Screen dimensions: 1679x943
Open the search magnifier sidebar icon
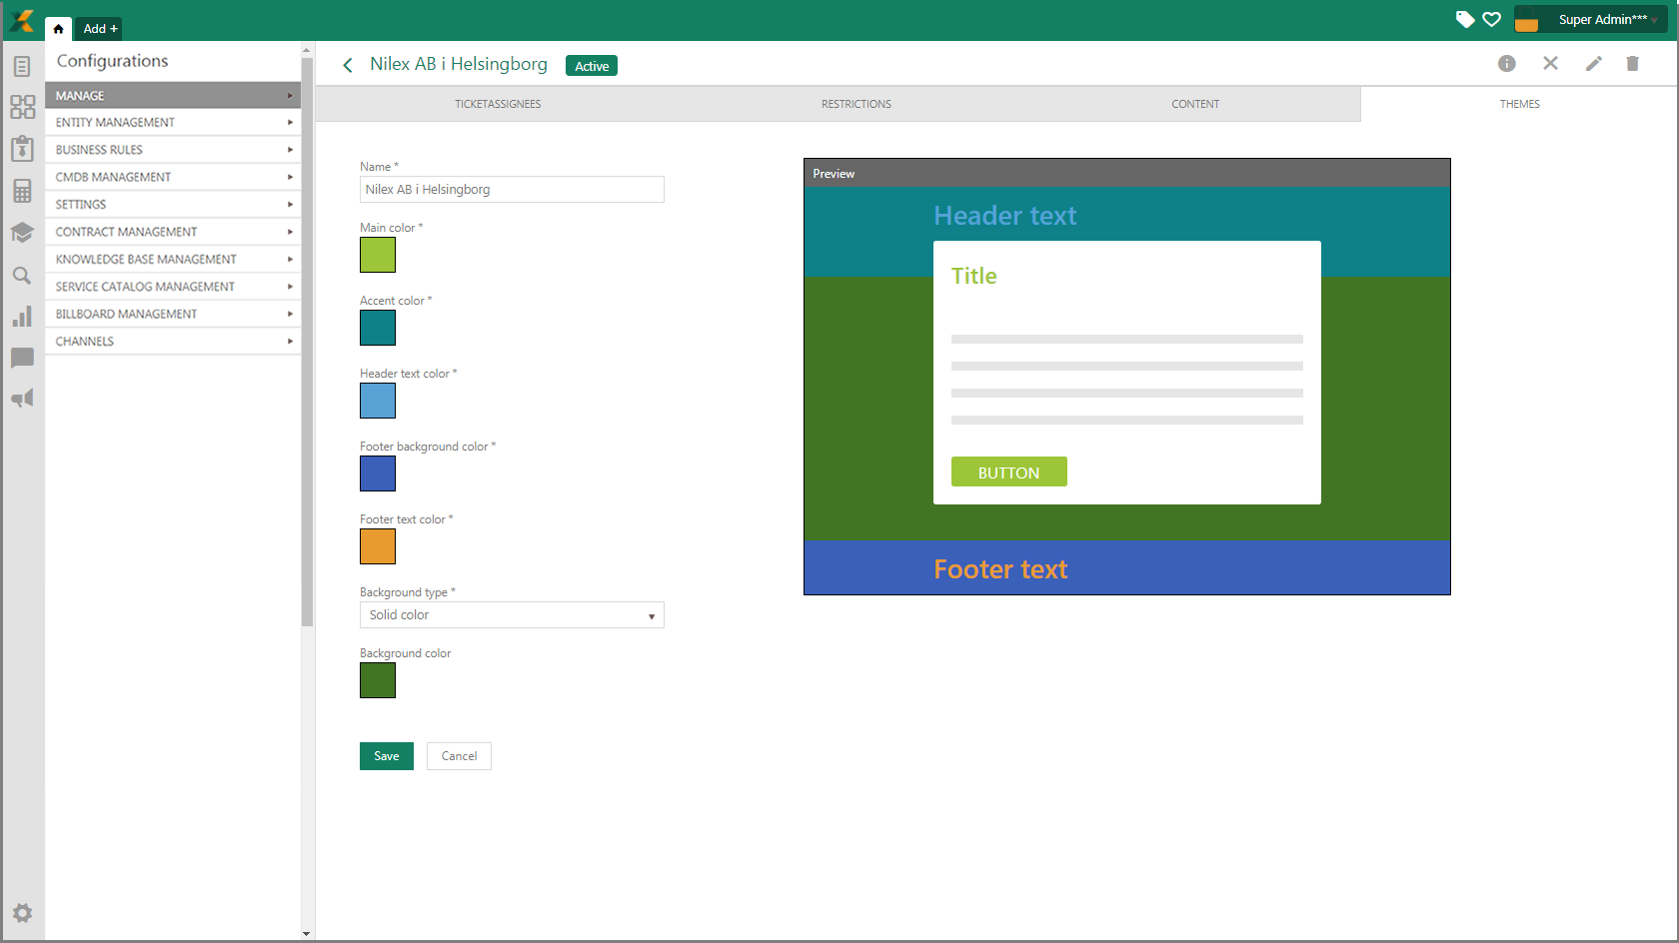[22, 275]
